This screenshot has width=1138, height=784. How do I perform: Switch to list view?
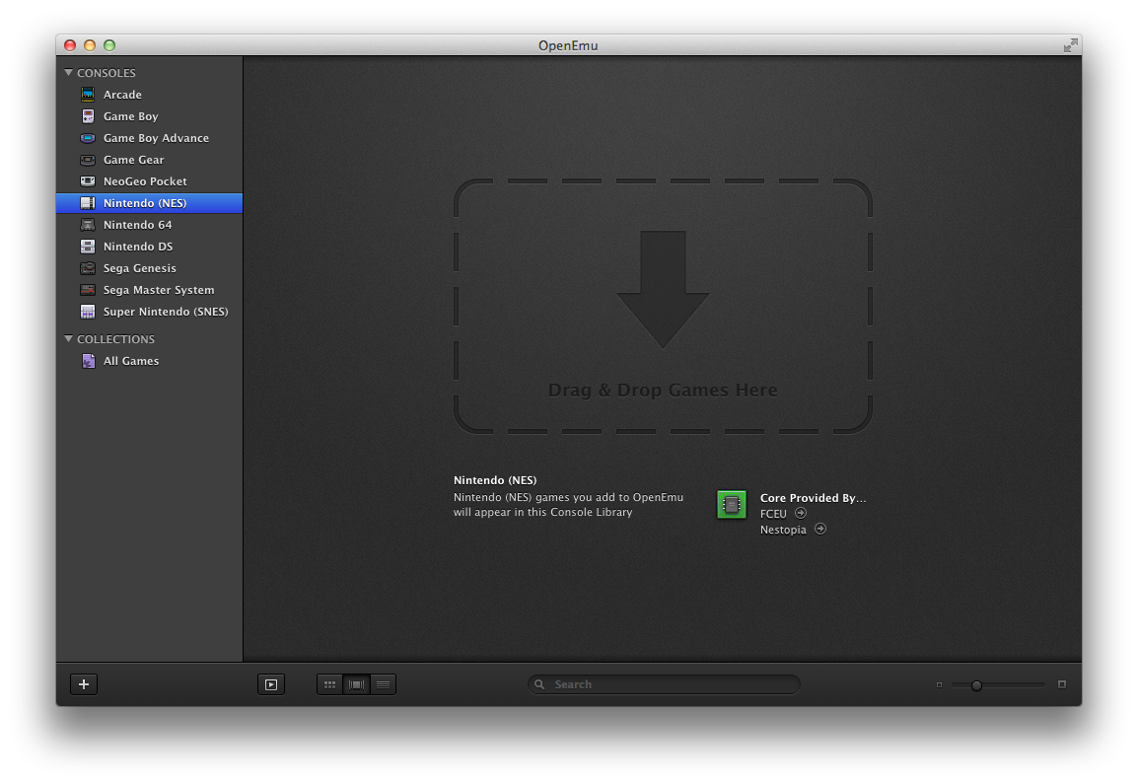(x=384, y=683)
